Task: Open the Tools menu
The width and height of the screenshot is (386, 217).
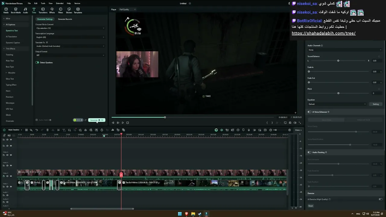Action: tap(43, 3)
